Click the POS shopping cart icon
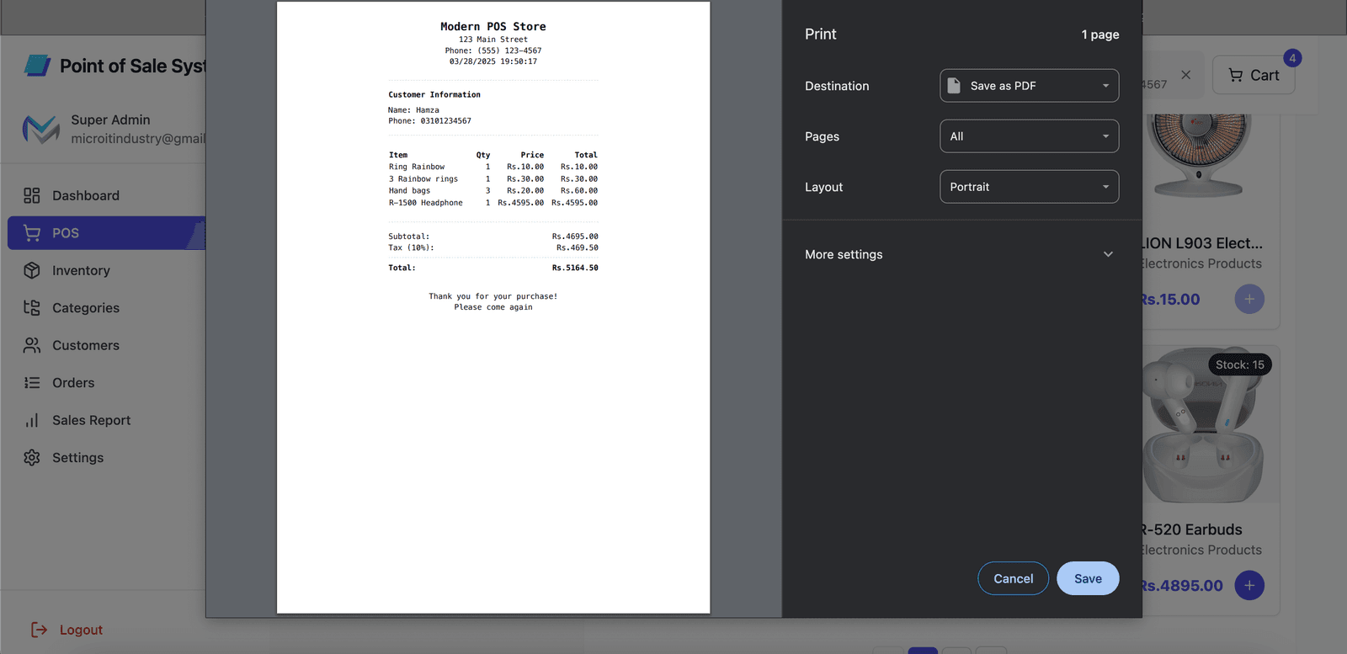Viewport: 1347px width, 654px height. (32, 233)
